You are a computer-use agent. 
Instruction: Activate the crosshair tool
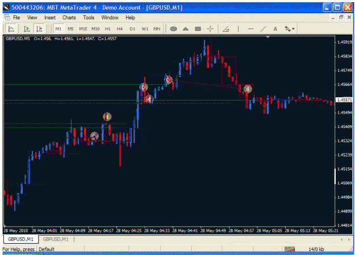pos(210,29)
